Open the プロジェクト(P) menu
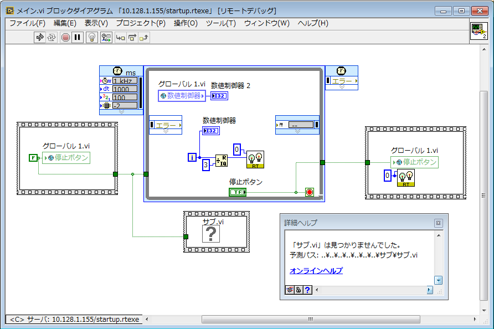494x329 pixels. (141, 23)
